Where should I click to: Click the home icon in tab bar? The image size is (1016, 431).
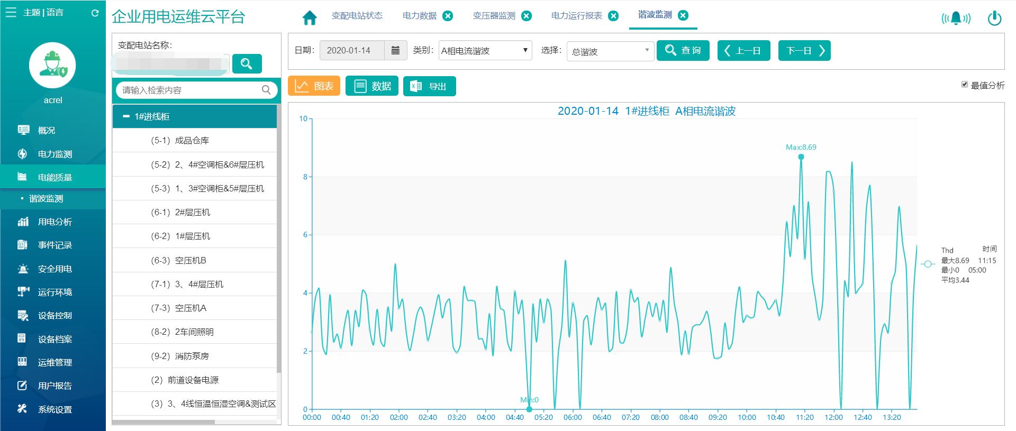coord(310,17)
